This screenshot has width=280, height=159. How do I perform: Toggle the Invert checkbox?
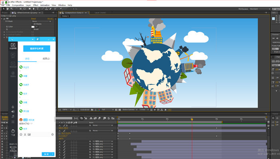click(32, 29)
